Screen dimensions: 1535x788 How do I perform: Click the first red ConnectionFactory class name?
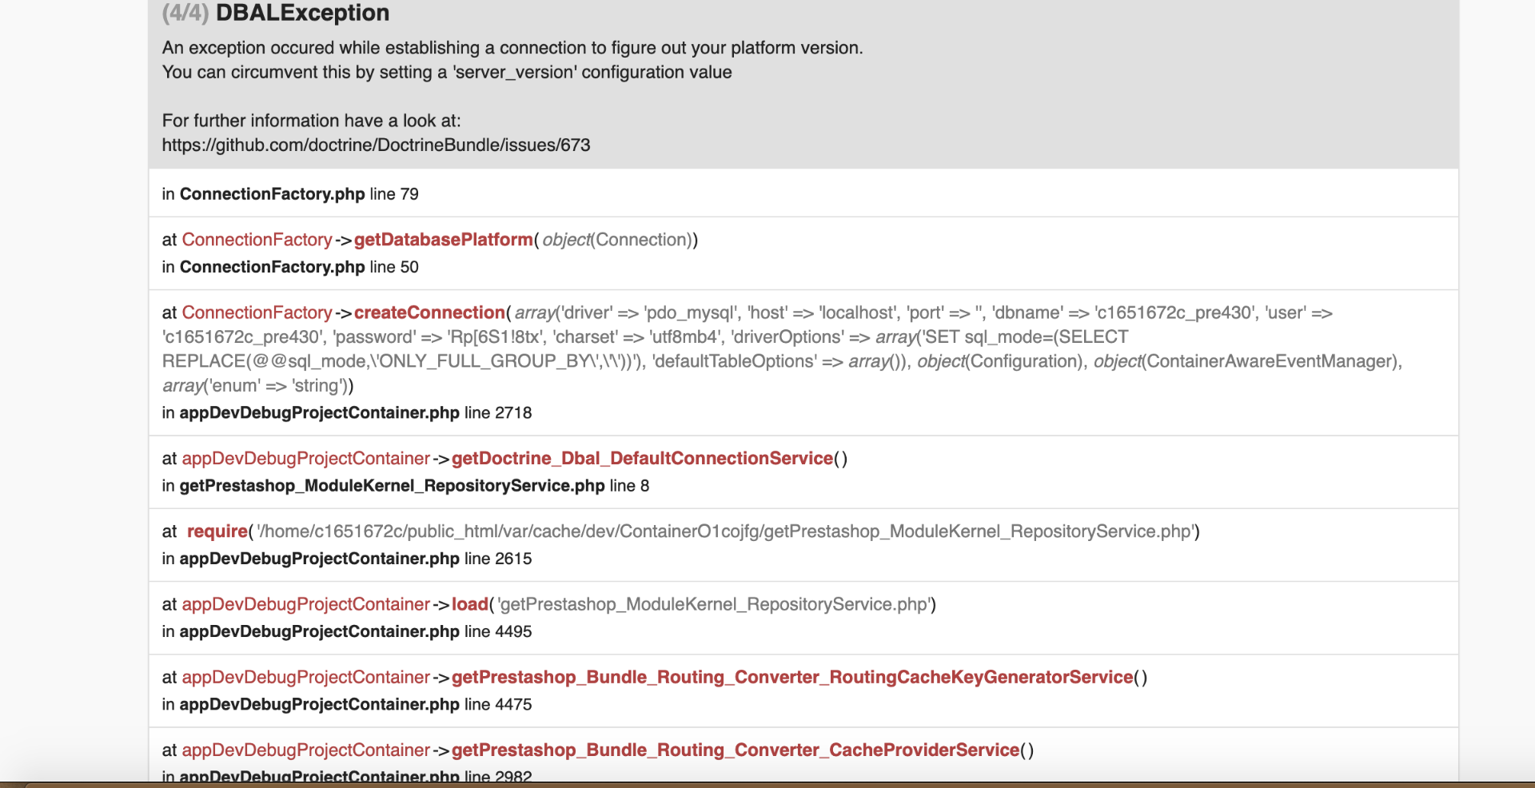(x=257, y=240)
